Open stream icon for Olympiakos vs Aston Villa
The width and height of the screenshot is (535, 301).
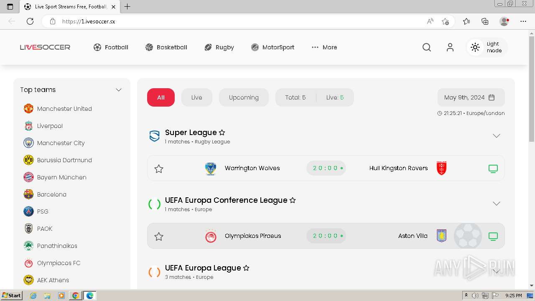tap(493, 236)
